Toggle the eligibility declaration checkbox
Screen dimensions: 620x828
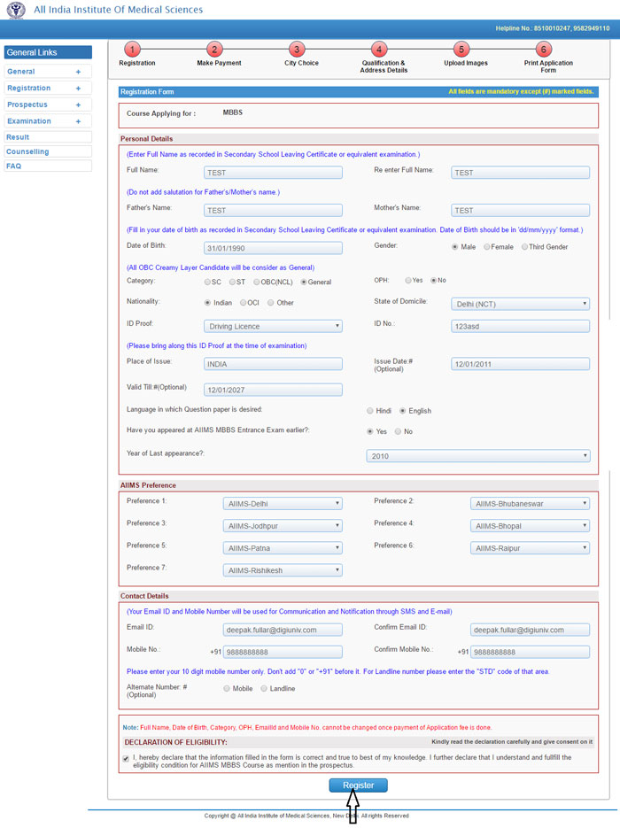click(x=126, y=759)
